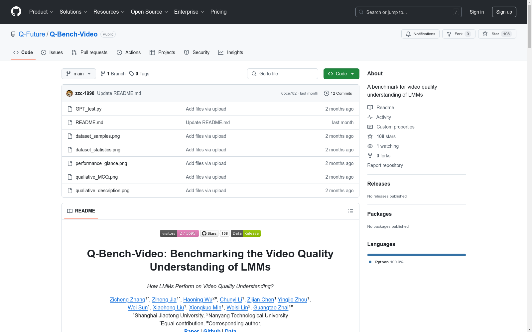Open the Insights tab
This screenshot has width=532, height=332.
coord(231,52)
